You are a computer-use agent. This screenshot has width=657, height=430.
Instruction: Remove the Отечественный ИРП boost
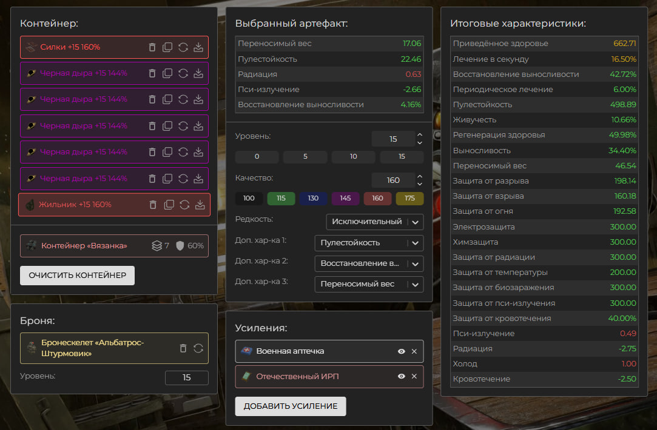coord(414,376)
